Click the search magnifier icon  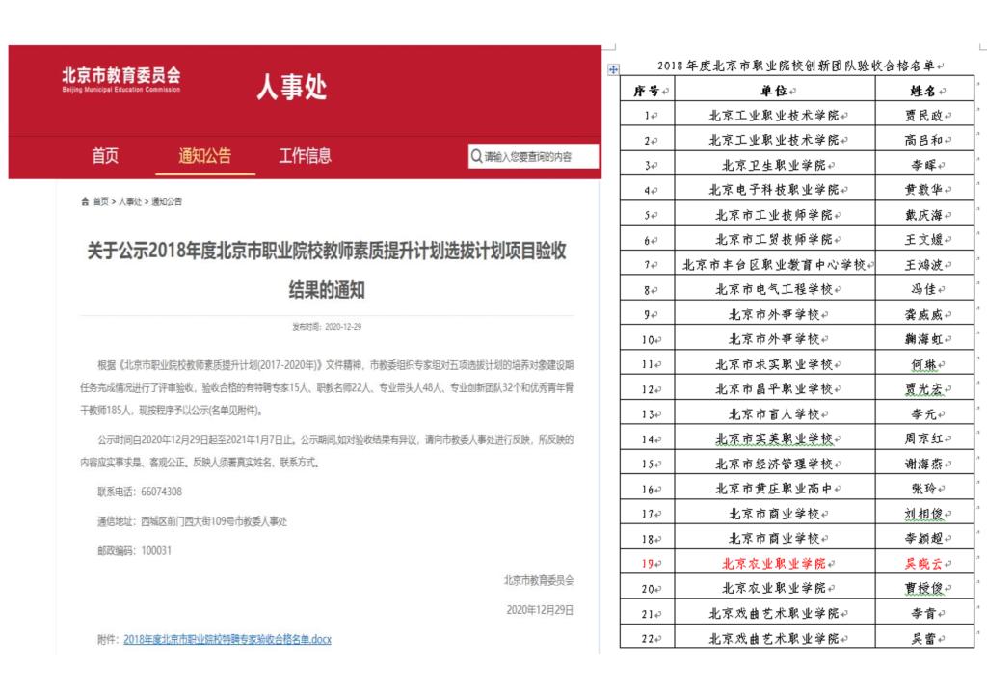click(476, 156)
